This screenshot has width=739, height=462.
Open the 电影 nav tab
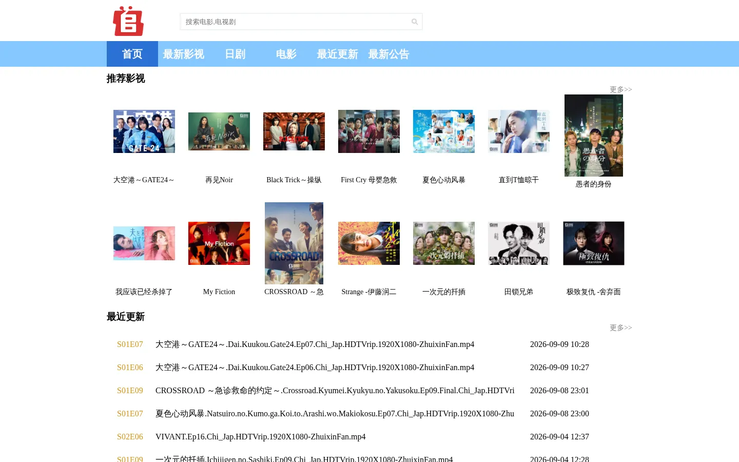[286, 54]
